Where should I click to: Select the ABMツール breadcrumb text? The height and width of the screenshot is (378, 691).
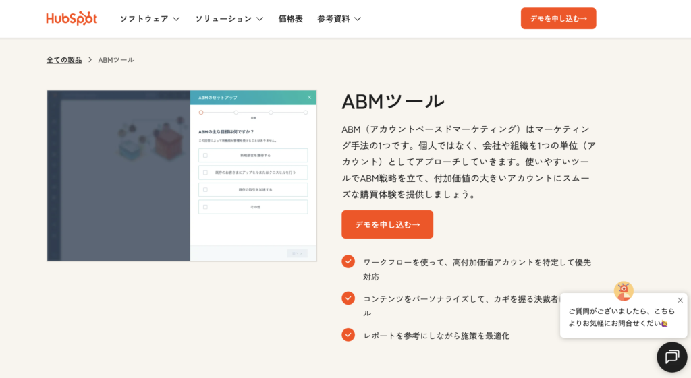point(116,60)
